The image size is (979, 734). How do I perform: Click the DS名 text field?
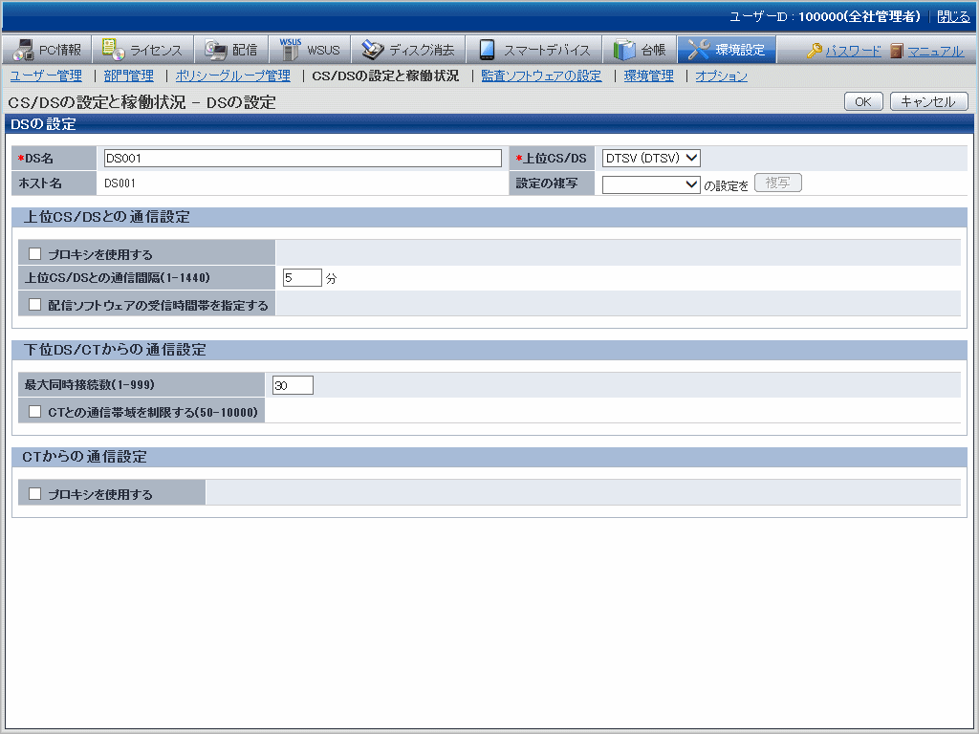click(302, 158)
